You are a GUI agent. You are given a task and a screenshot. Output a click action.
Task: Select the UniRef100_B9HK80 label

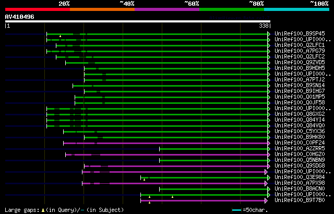[300, 137]
